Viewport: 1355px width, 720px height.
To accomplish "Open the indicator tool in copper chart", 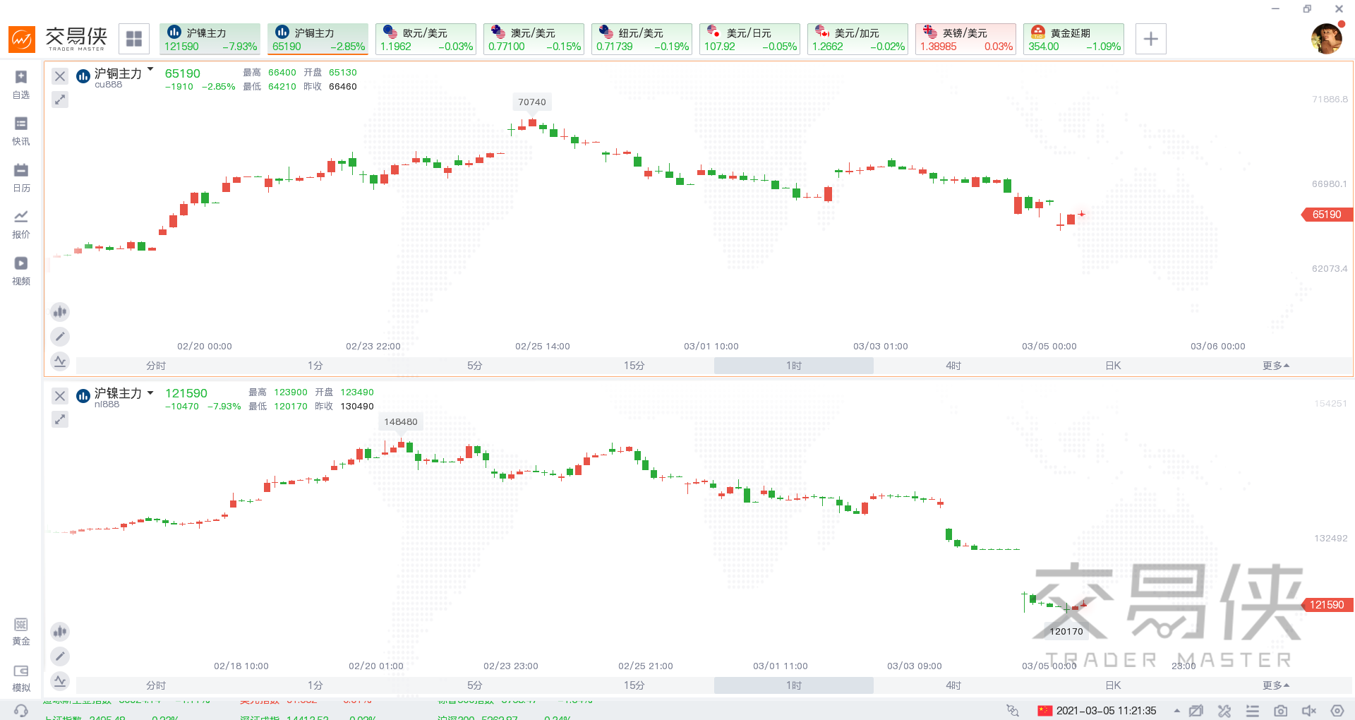I will tap(60, 361).
